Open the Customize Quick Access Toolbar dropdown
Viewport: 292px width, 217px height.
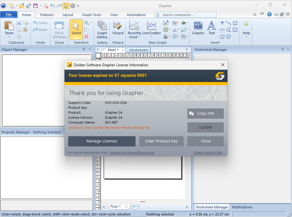(78, 6)
